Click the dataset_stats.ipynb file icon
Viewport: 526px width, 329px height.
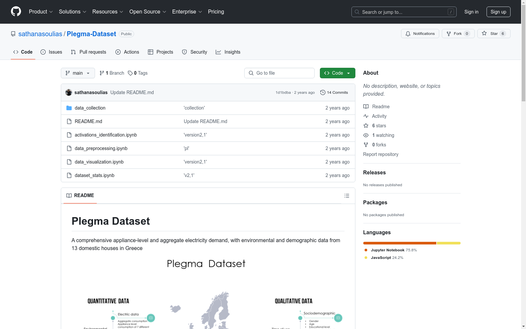click(69, 175)
